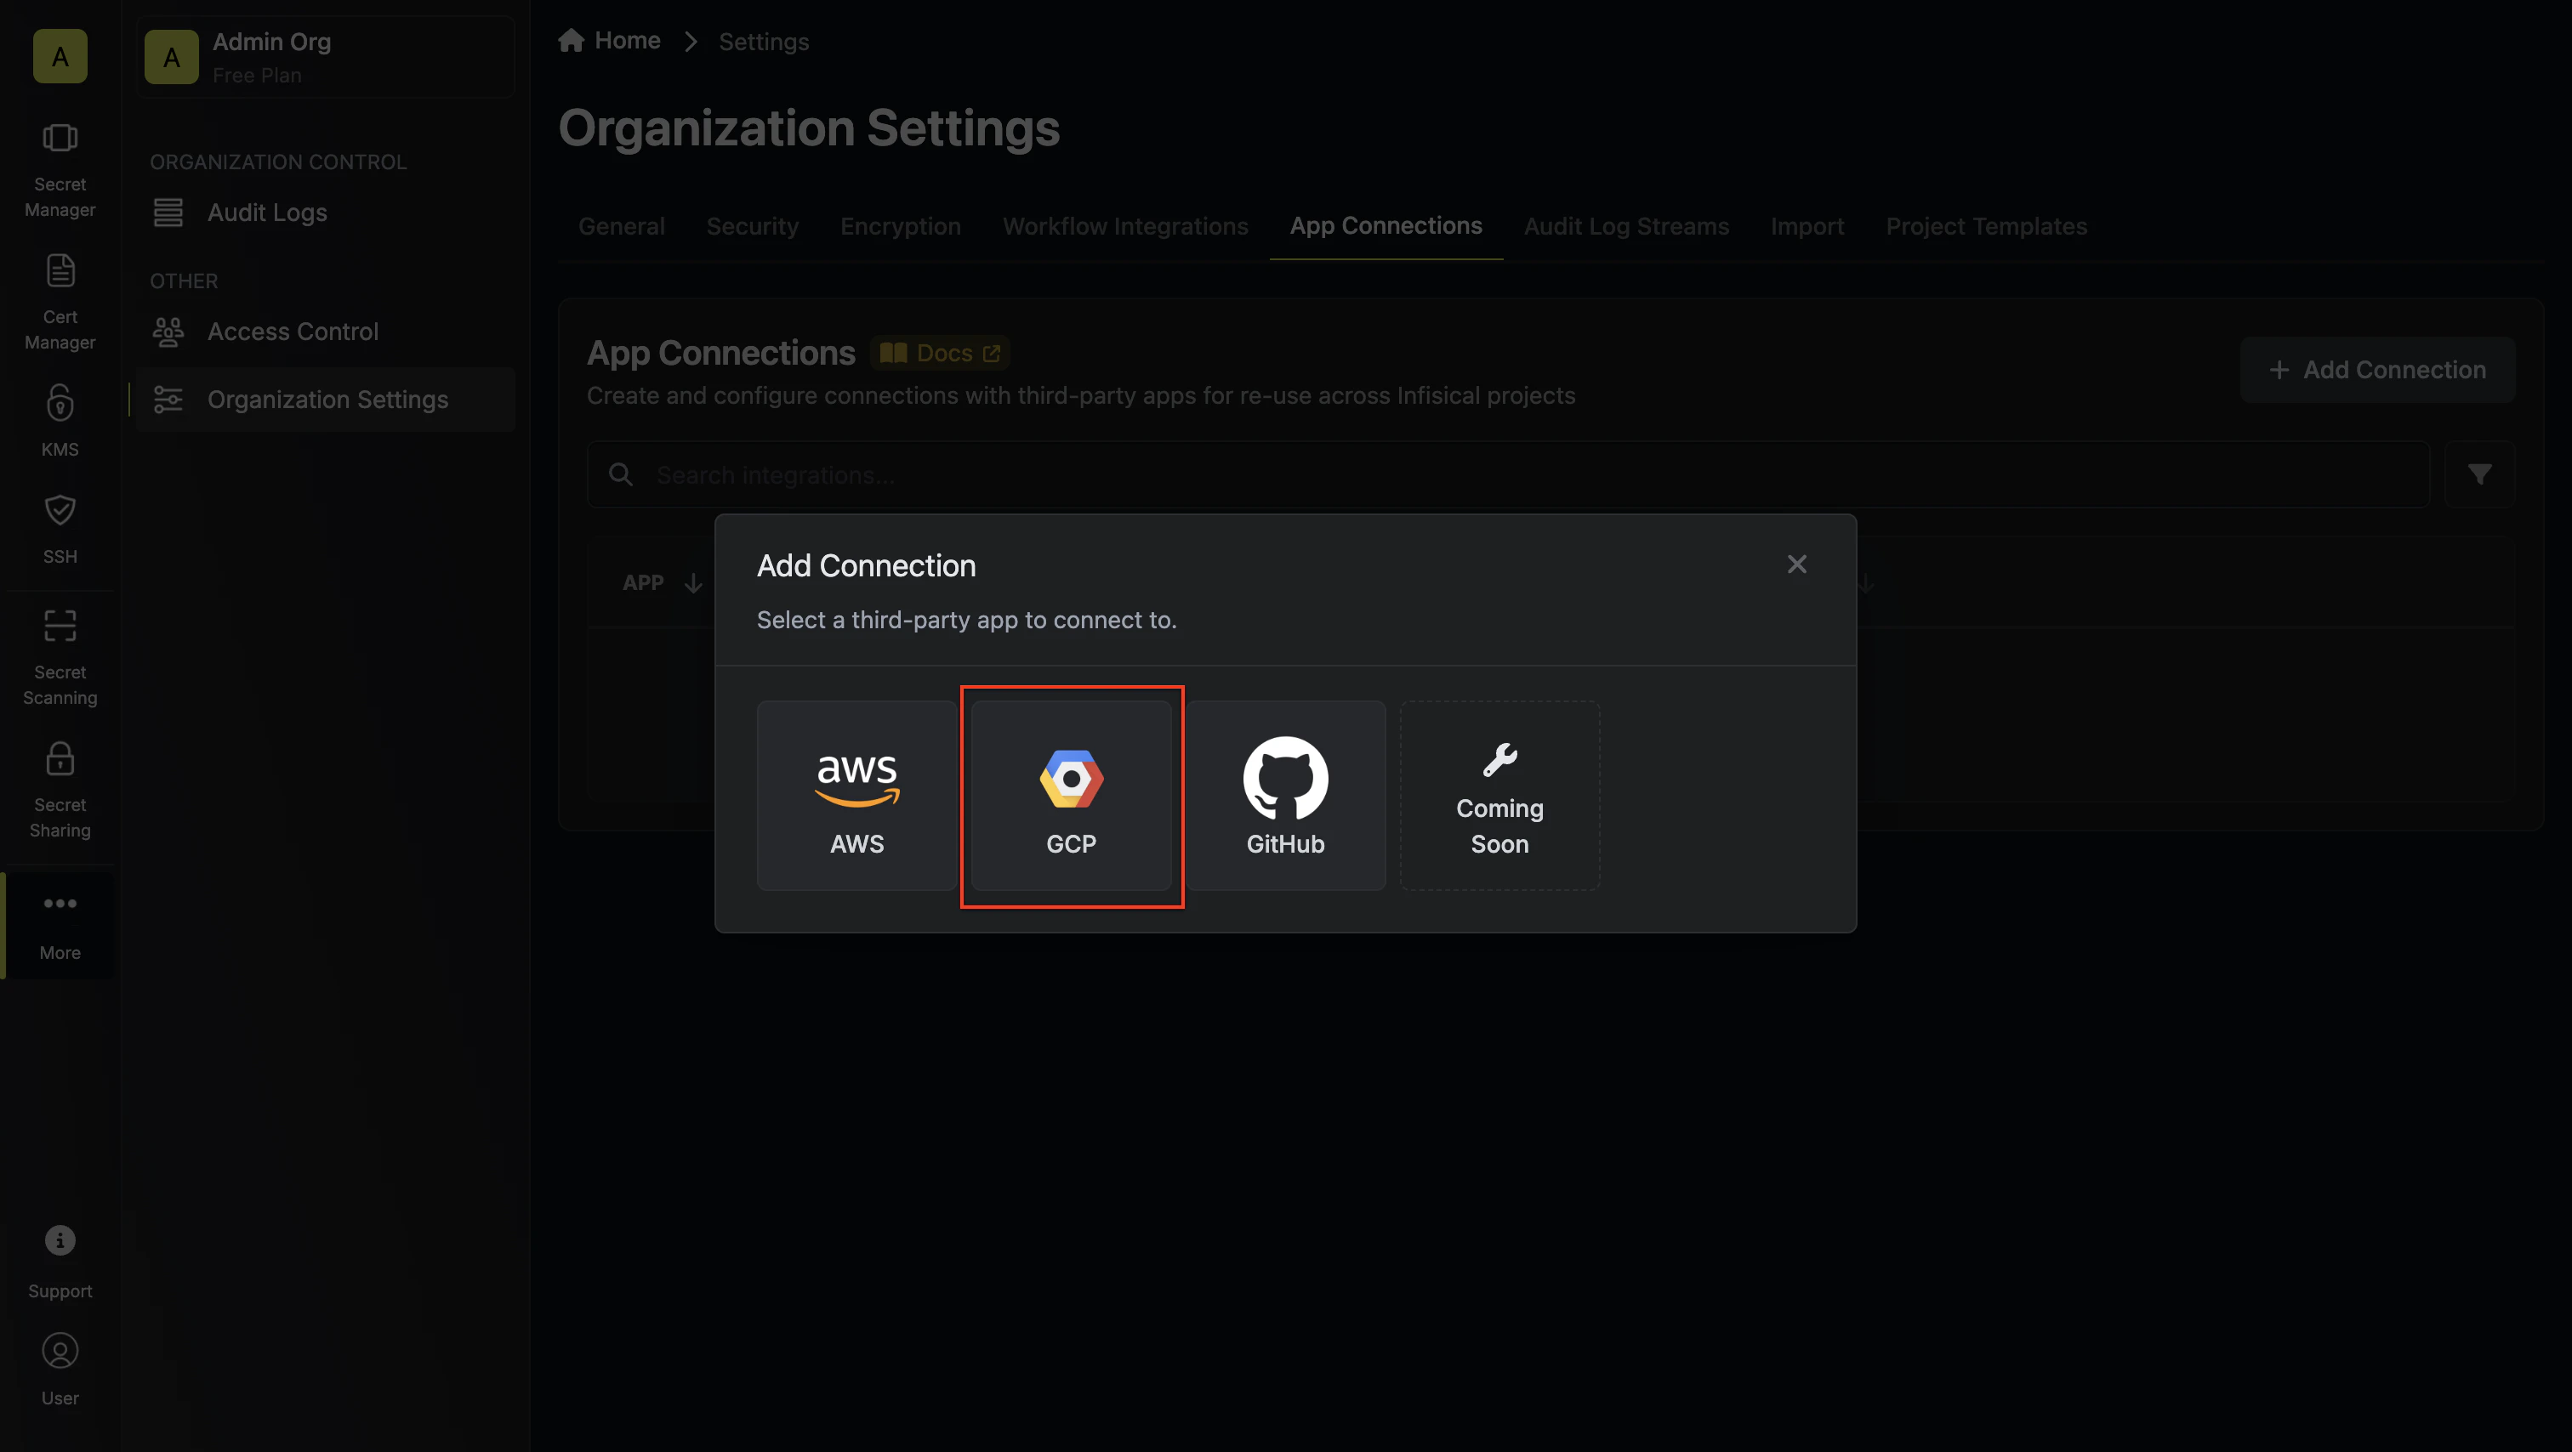Screen dimensions: 2572x1452
Task: Open Cert Manager in the sidebar
Action: point(60,303)
